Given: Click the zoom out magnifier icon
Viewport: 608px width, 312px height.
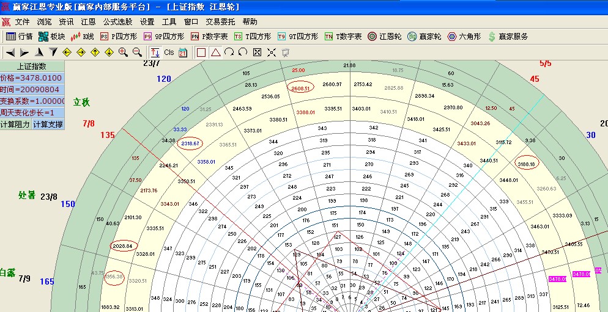Looking at the screenshot, I should 137,53.
